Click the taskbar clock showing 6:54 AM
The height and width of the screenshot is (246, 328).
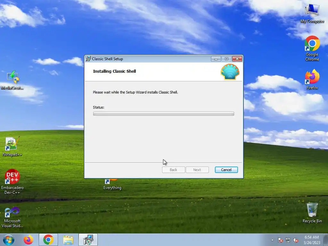312,240
